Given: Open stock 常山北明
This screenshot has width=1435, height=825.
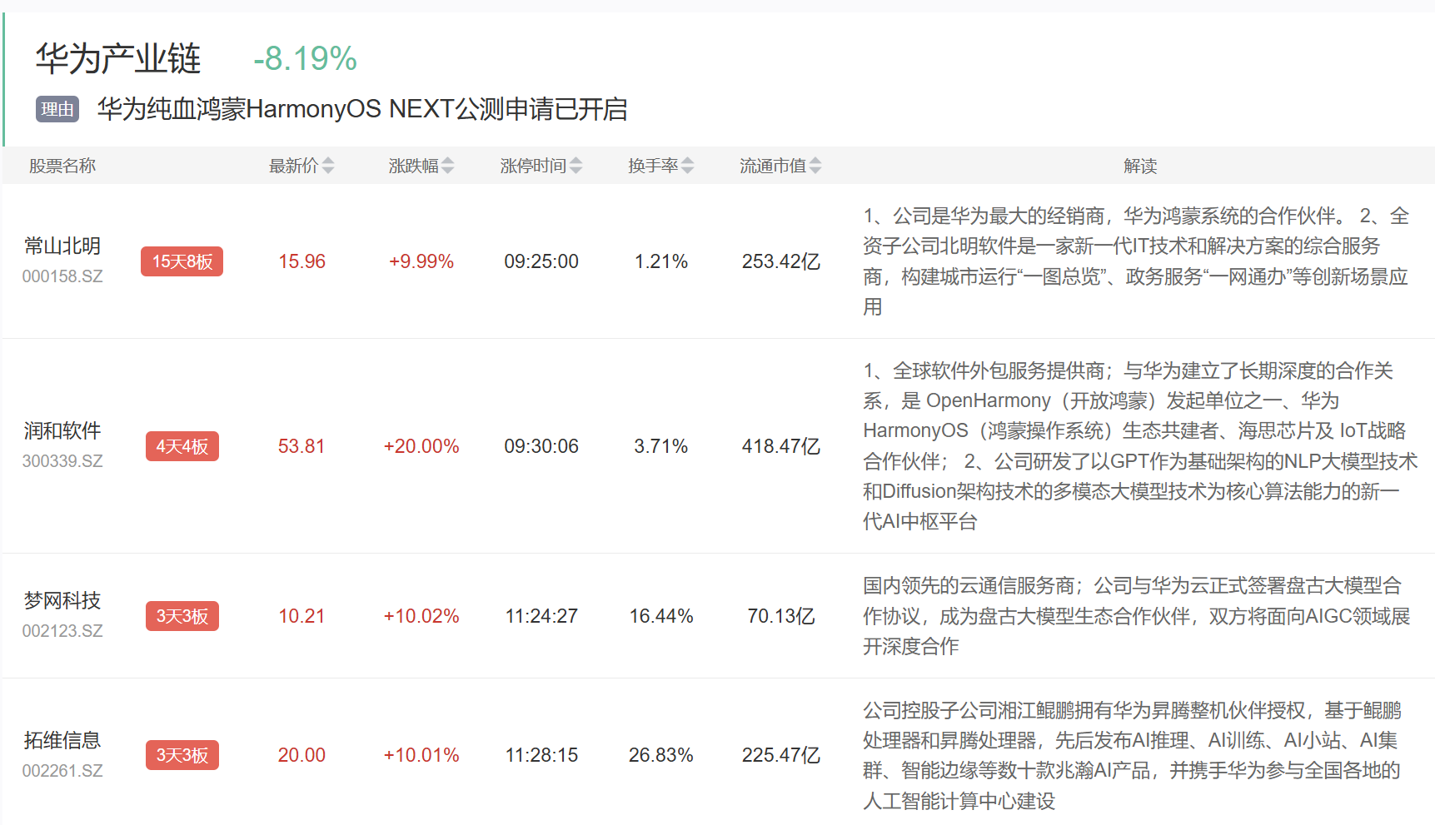Looking at the screenshot, I should click(x=62, y=246).
